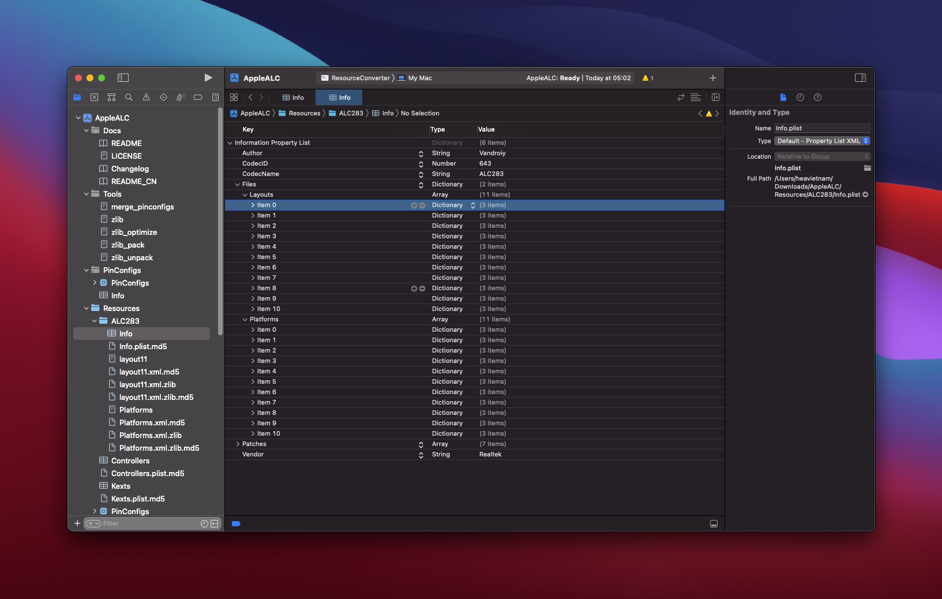
Task: Go back in editor history
Action: pos(250,98)
